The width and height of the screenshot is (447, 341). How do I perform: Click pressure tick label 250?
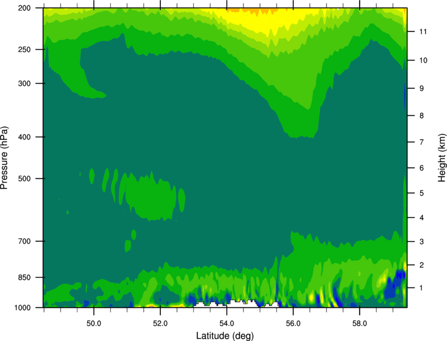coord(25,49)
